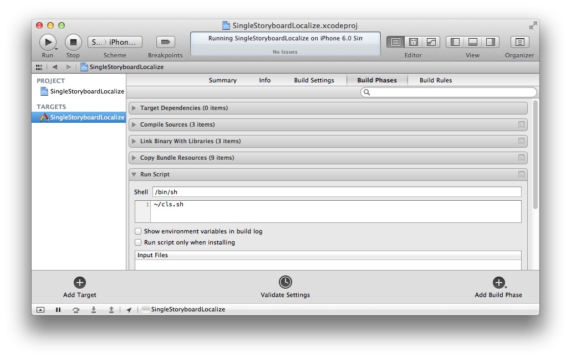This screenshot has height=359, width=571.
Task: Click the Input Files list header
Action: 328,255
